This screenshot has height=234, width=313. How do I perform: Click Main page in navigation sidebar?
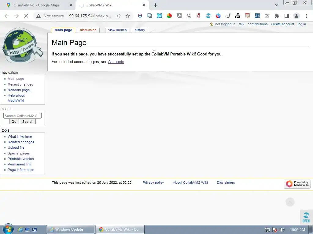(x=16, y=79)
